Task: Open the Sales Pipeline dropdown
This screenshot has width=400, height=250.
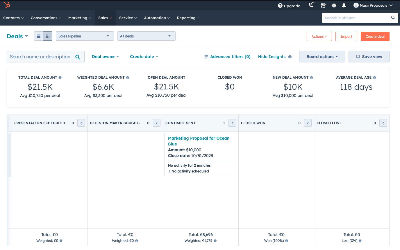Action: point(85,36)
